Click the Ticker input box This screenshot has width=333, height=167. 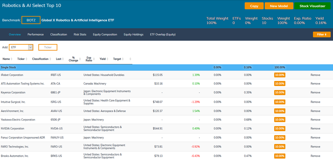coord(48,47)
